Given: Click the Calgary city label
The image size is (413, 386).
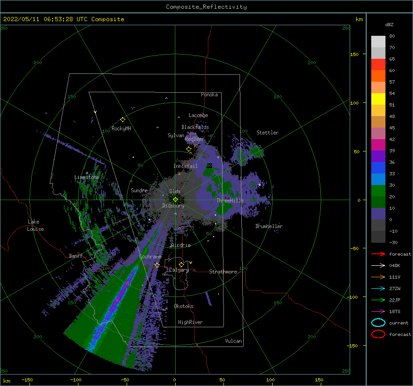Looking at the screenshot, I should click(179, 270).
